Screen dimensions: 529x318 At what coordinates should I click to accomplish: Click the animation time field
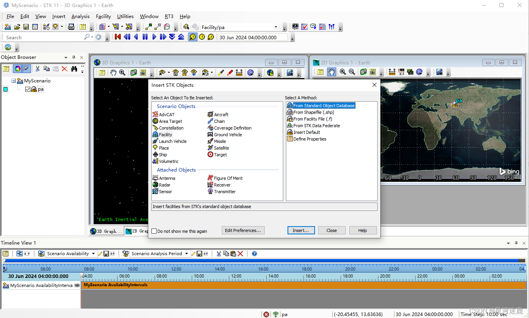point(253,37)
